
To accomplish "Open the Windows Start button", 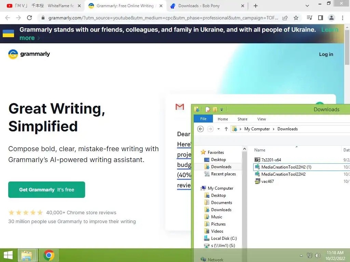I will (8, 255).
